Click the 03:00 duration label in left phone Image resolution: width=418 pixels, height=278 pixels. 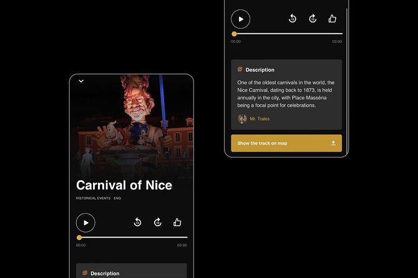click(182, 245)
